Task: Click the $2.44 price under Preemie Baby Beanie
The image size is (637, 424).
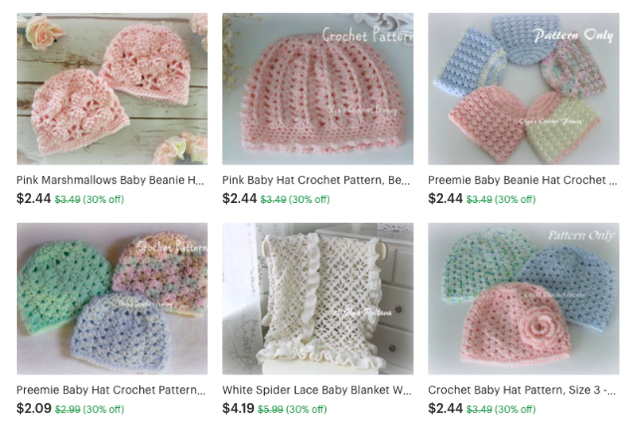Action: click(x=445, y=199)
